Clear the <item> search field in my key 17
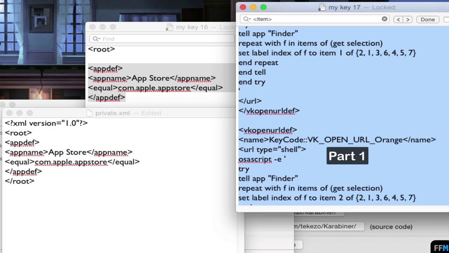The width and height of the screenshot is (449, 253). [x=384, y=19]
